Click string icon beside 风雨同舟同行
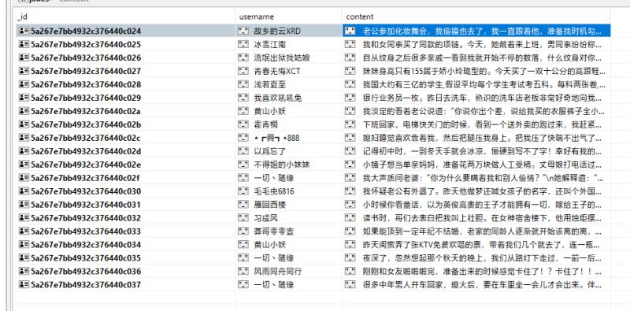The image size is (630, 311). tap(243, 272)
